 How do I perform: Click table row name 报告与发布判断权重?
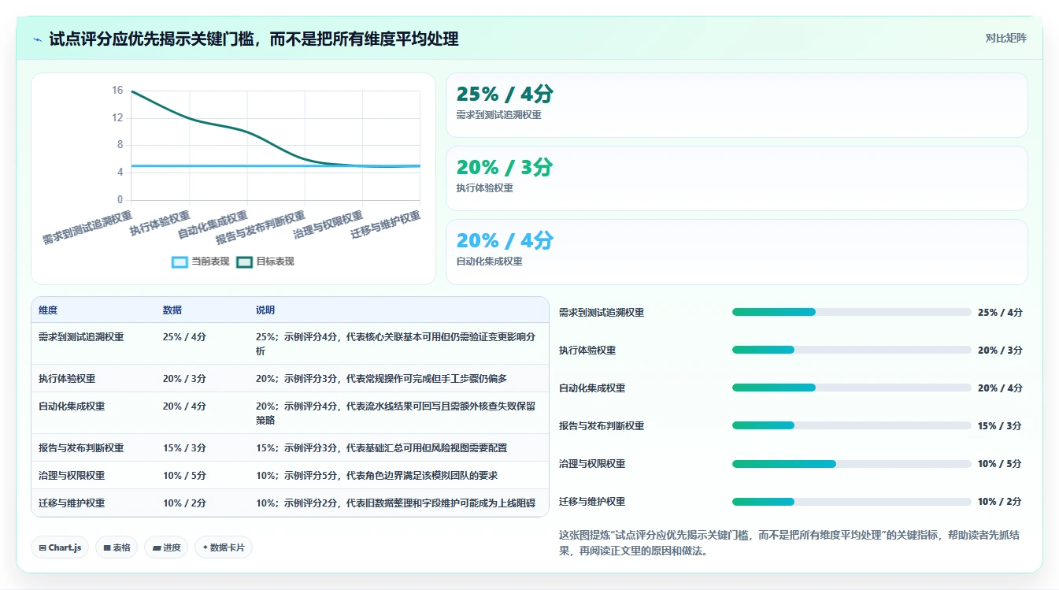pos(81,447)
